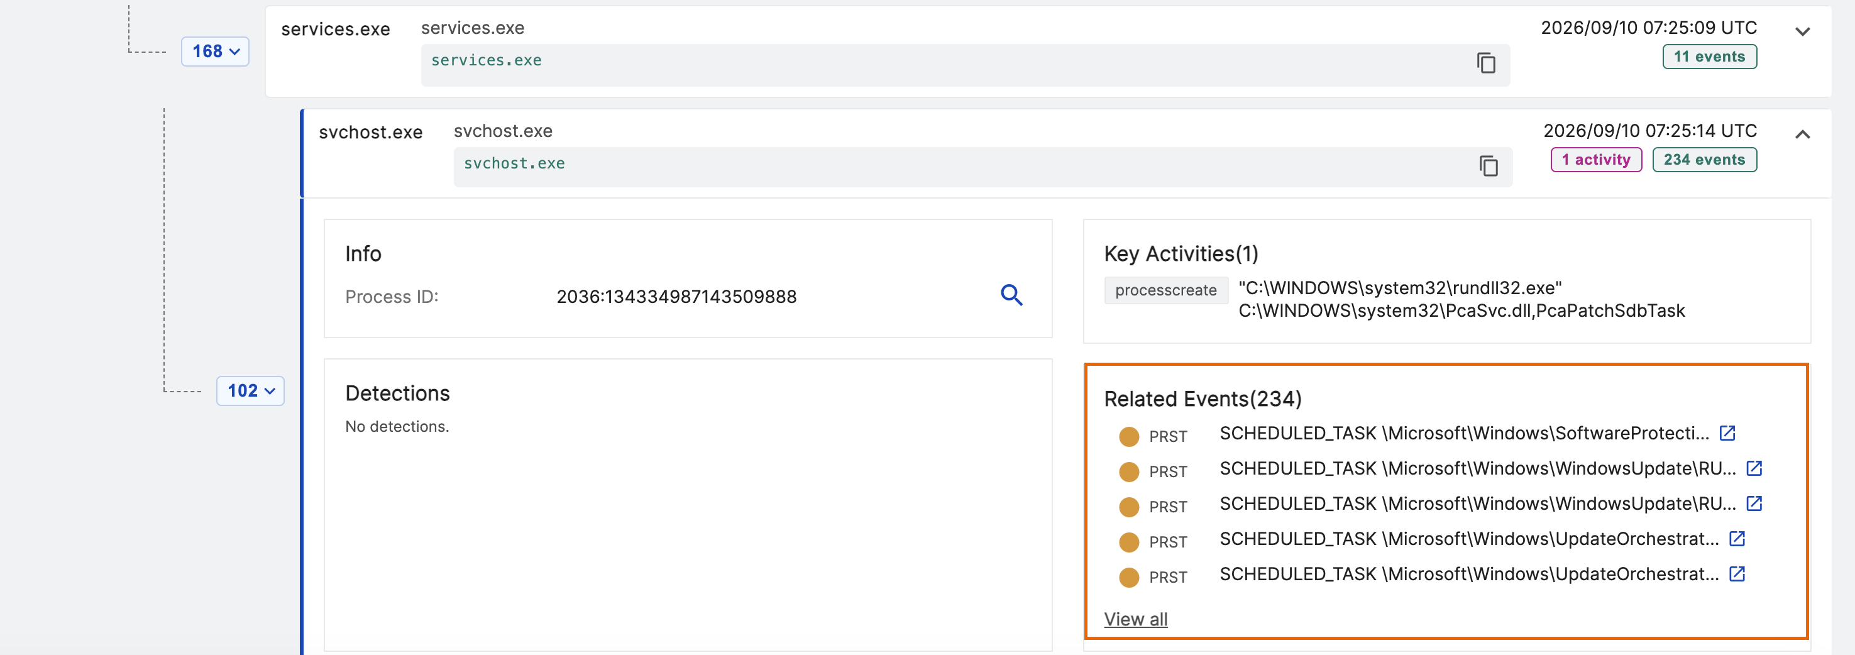The width and height of the screenshot is (1855, 655).
Task: Click the services.exe process name heading
Action: pos(335,30)
